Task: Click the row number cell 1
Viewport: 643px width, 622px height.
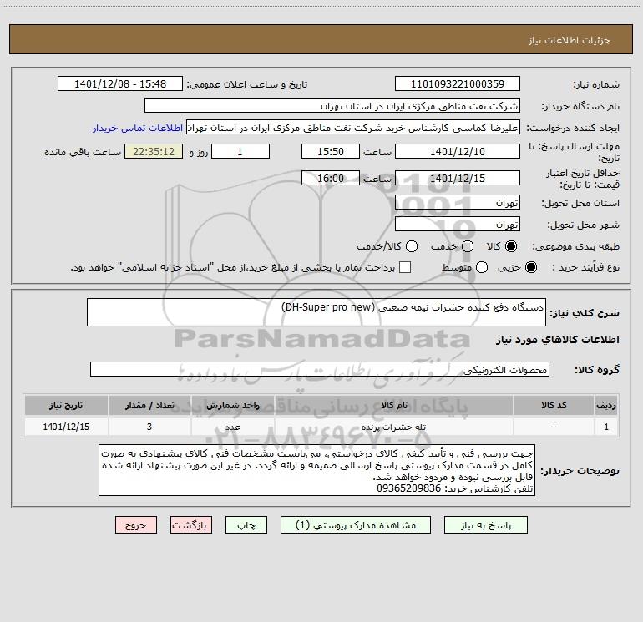Action: click(x=606, y=427)
